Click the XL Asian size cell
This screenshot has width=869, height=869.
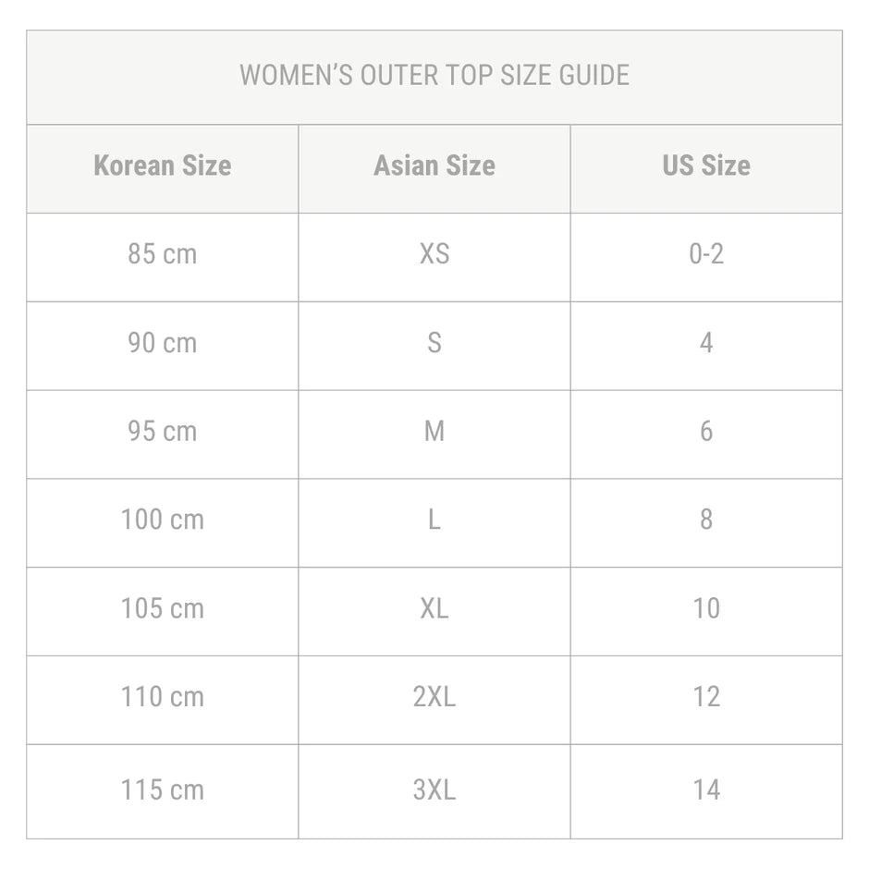434,608
